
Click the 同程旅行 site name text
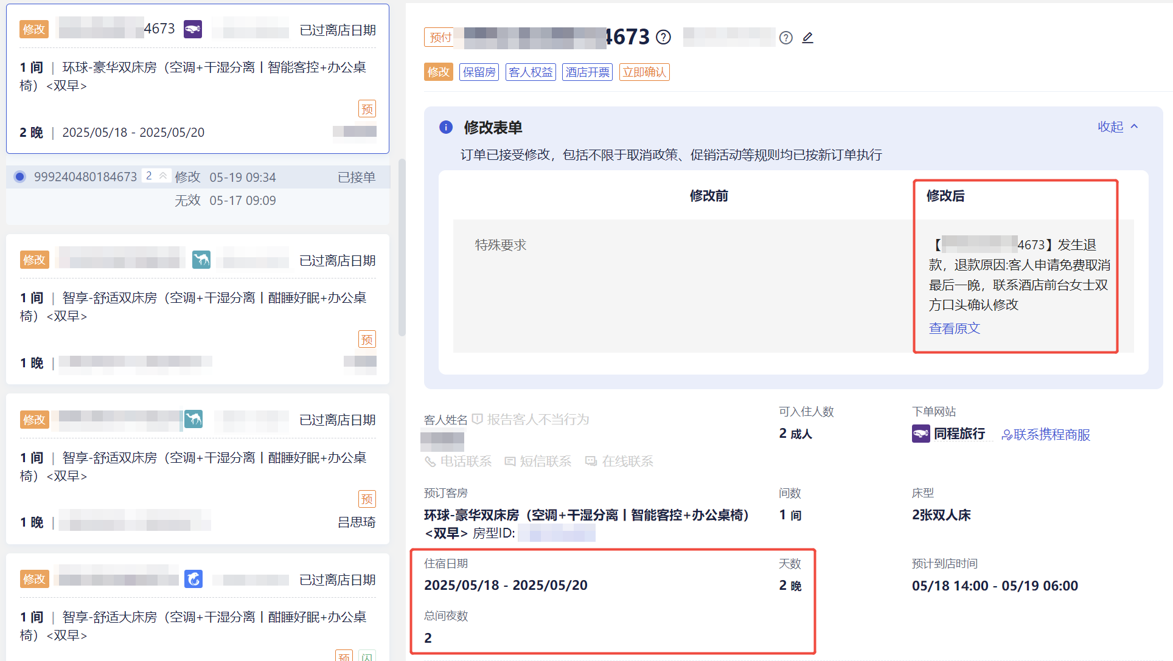959,434
